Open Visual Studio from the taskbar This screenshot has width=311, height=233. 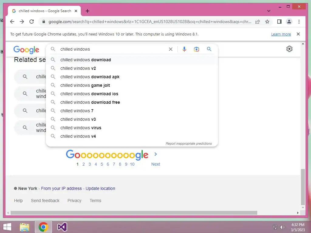point(62,227)
